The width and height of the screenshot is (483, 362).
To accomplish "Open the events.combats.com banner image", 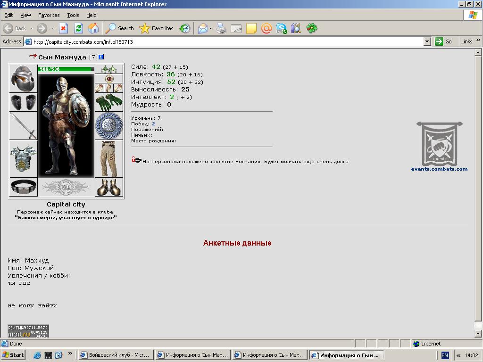I will 439,143.
